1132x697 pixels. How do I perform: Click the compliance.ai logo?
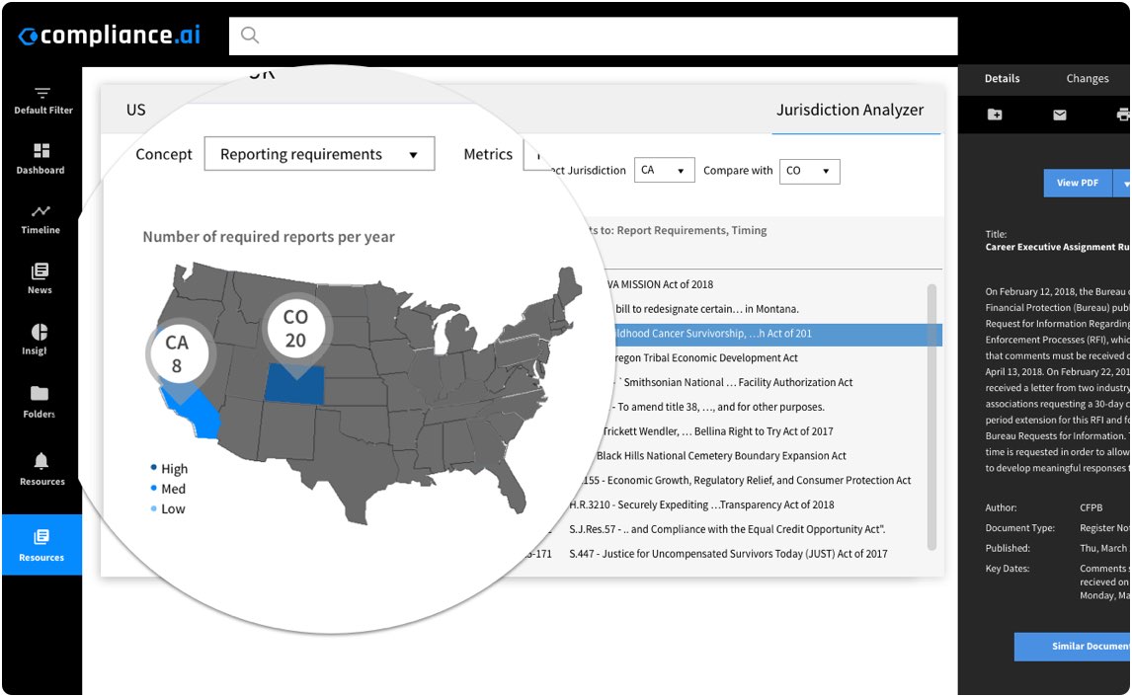tap(109, 35)
